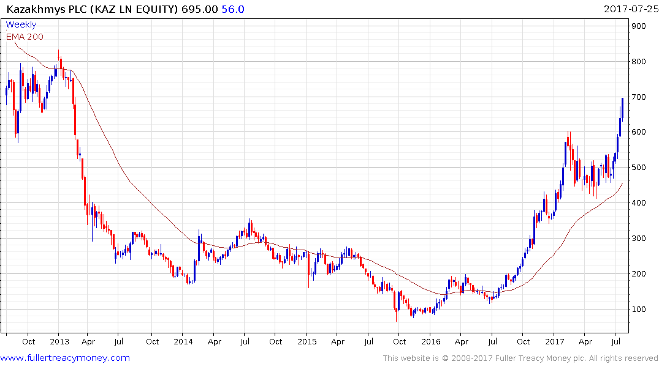
Task: Select the last price value 695.00
Action: (200, 9)
